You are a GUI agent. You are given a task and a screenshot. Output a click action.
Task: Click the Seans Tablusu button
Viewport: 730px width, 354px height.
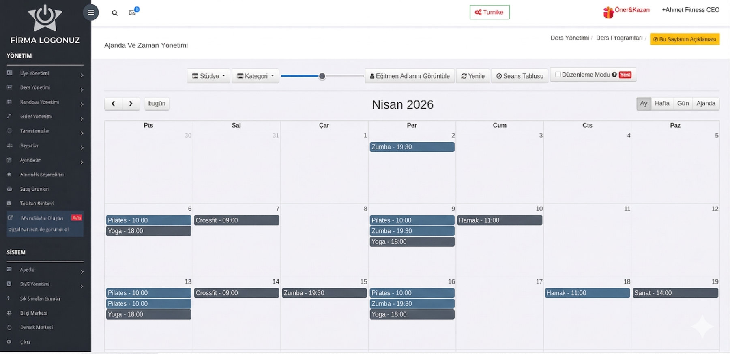tap(520, 76)
